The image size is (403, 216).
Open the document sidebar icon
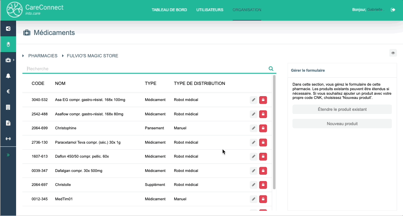8,123
